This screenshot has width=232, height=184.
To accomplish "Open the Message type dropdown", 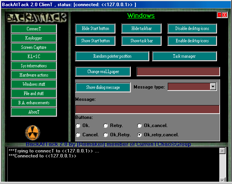I will (x=213, y=87).
